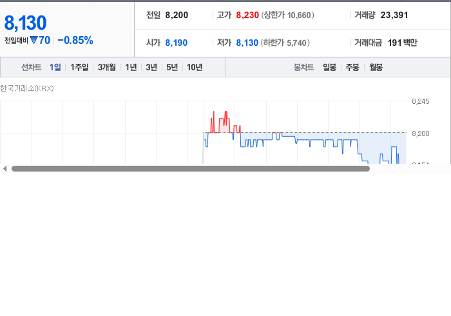Click the 고가 value 8,230
451x316 pixels.
click(x=247, y=15)
